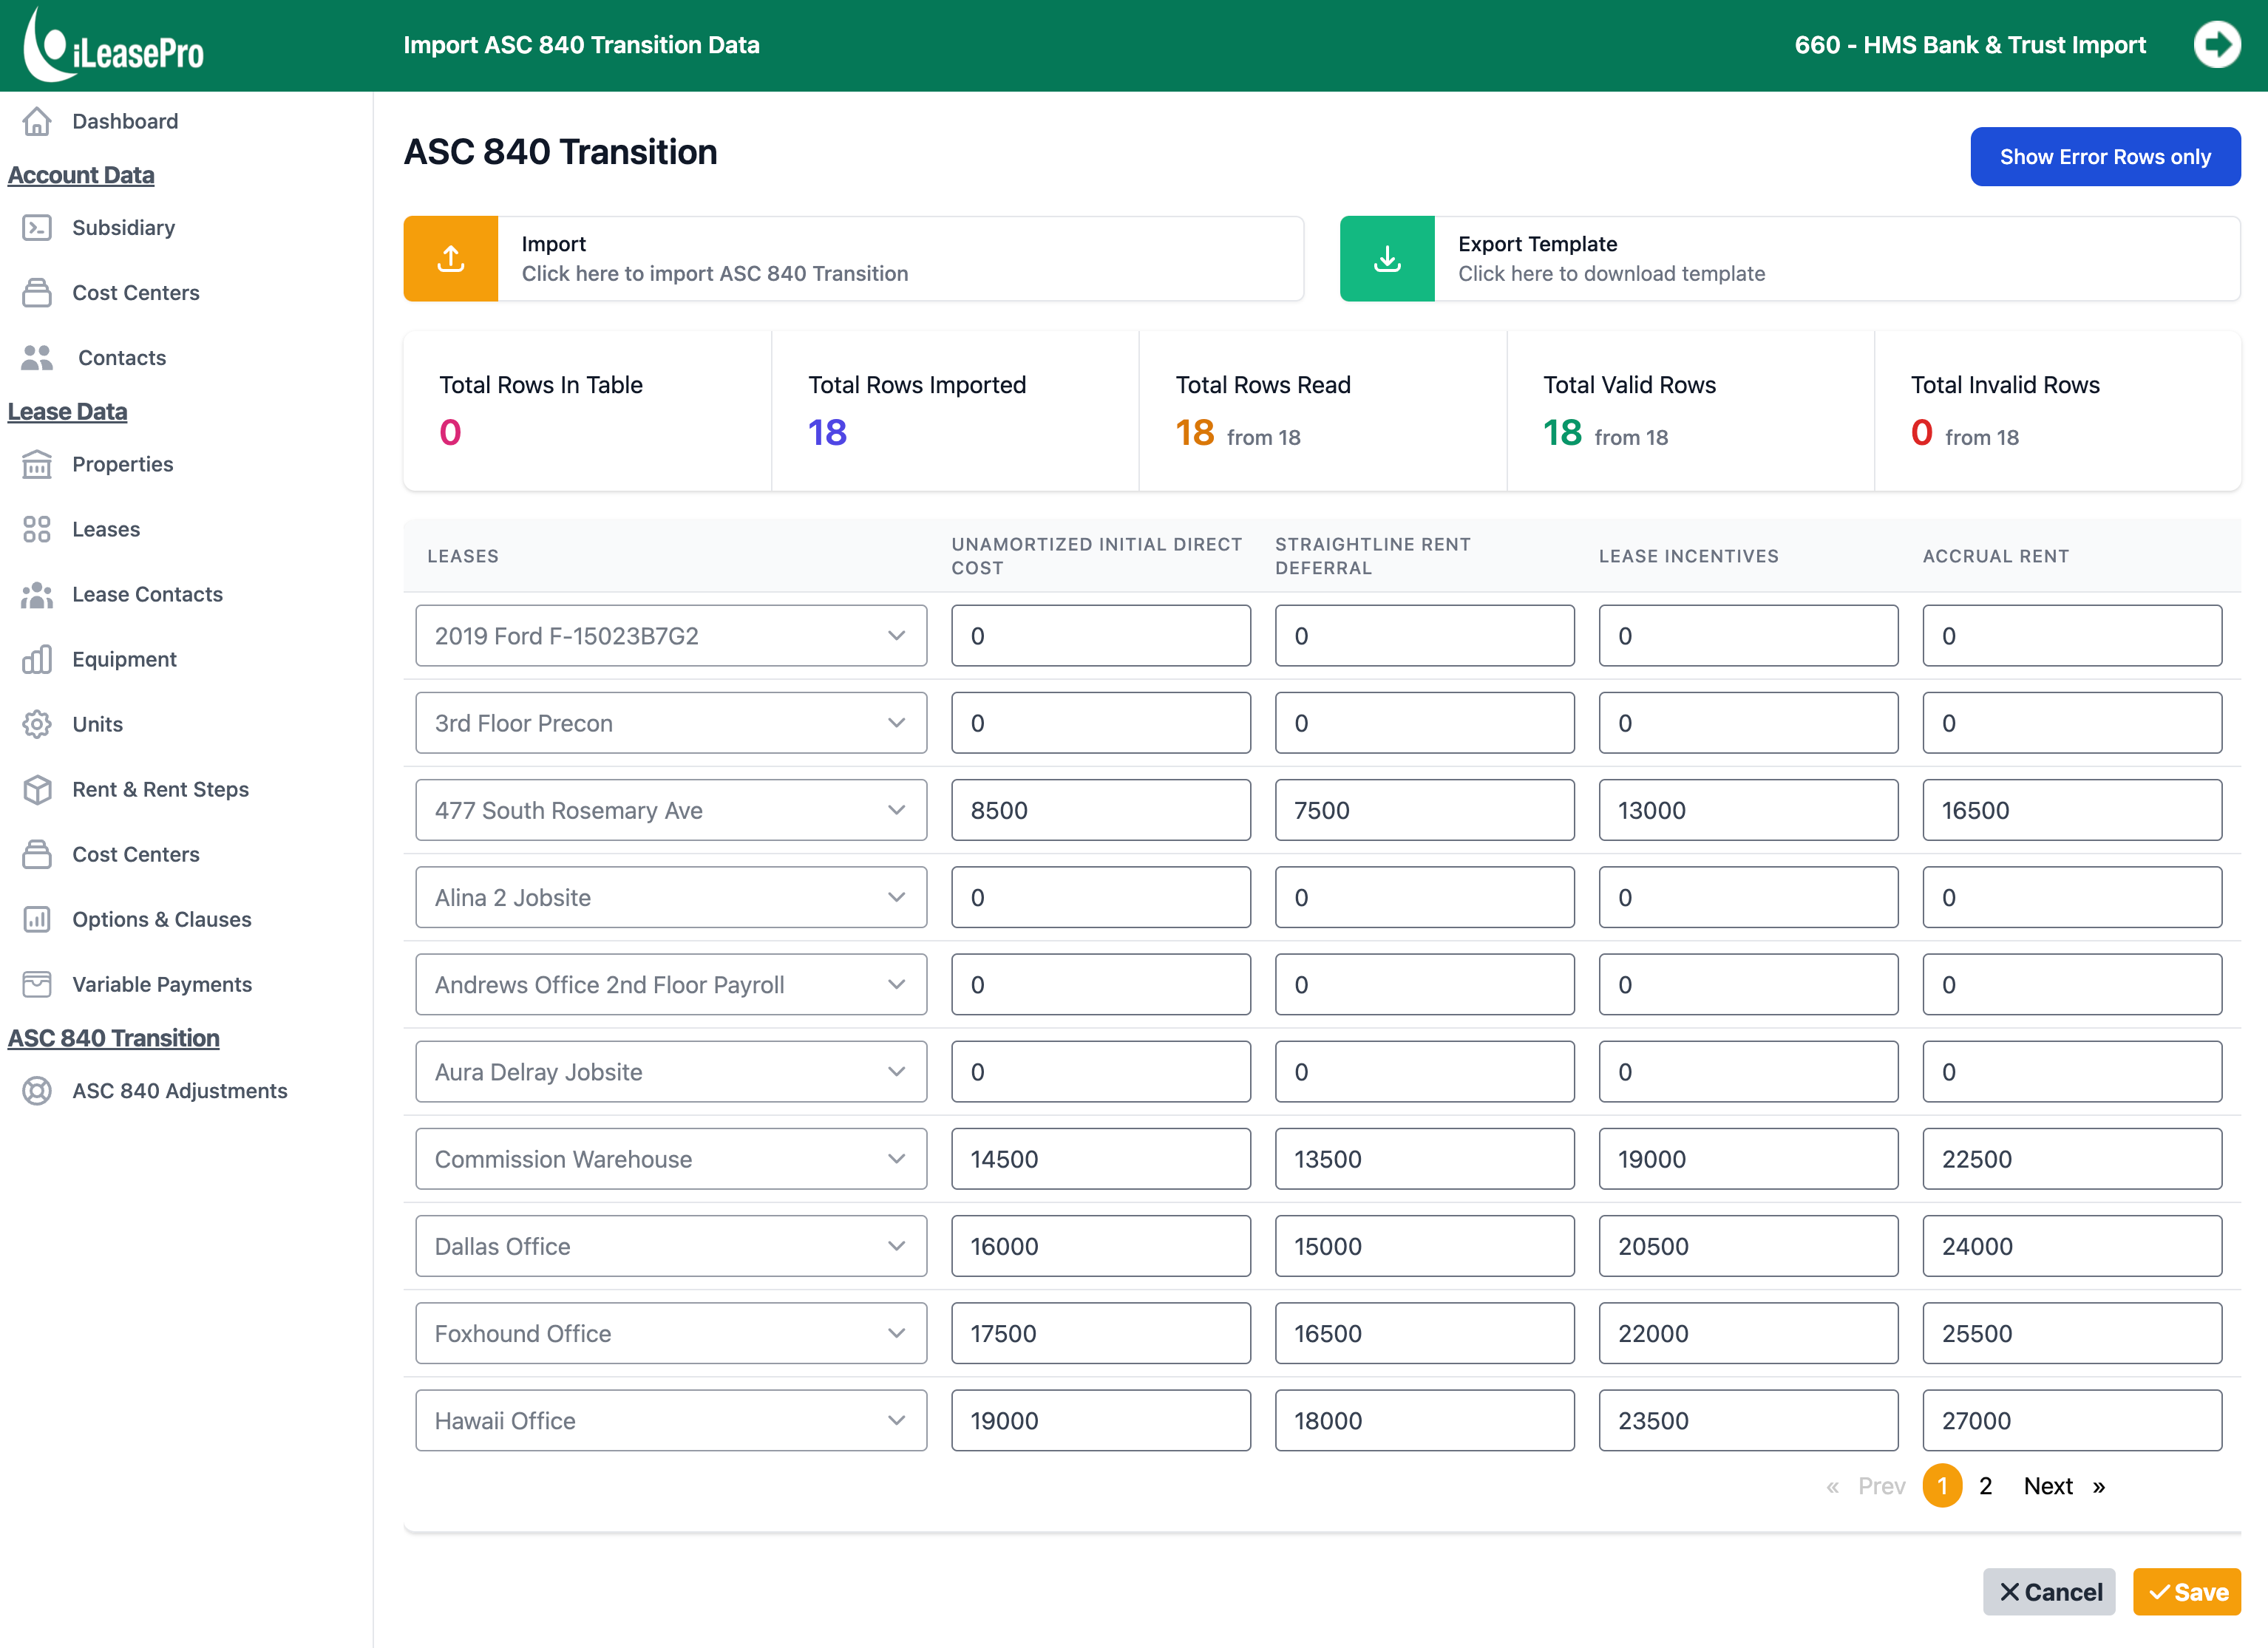Screen dimensions: 2268x1648
Task: Click the Show Error Rows only button
Action: 2105,157
